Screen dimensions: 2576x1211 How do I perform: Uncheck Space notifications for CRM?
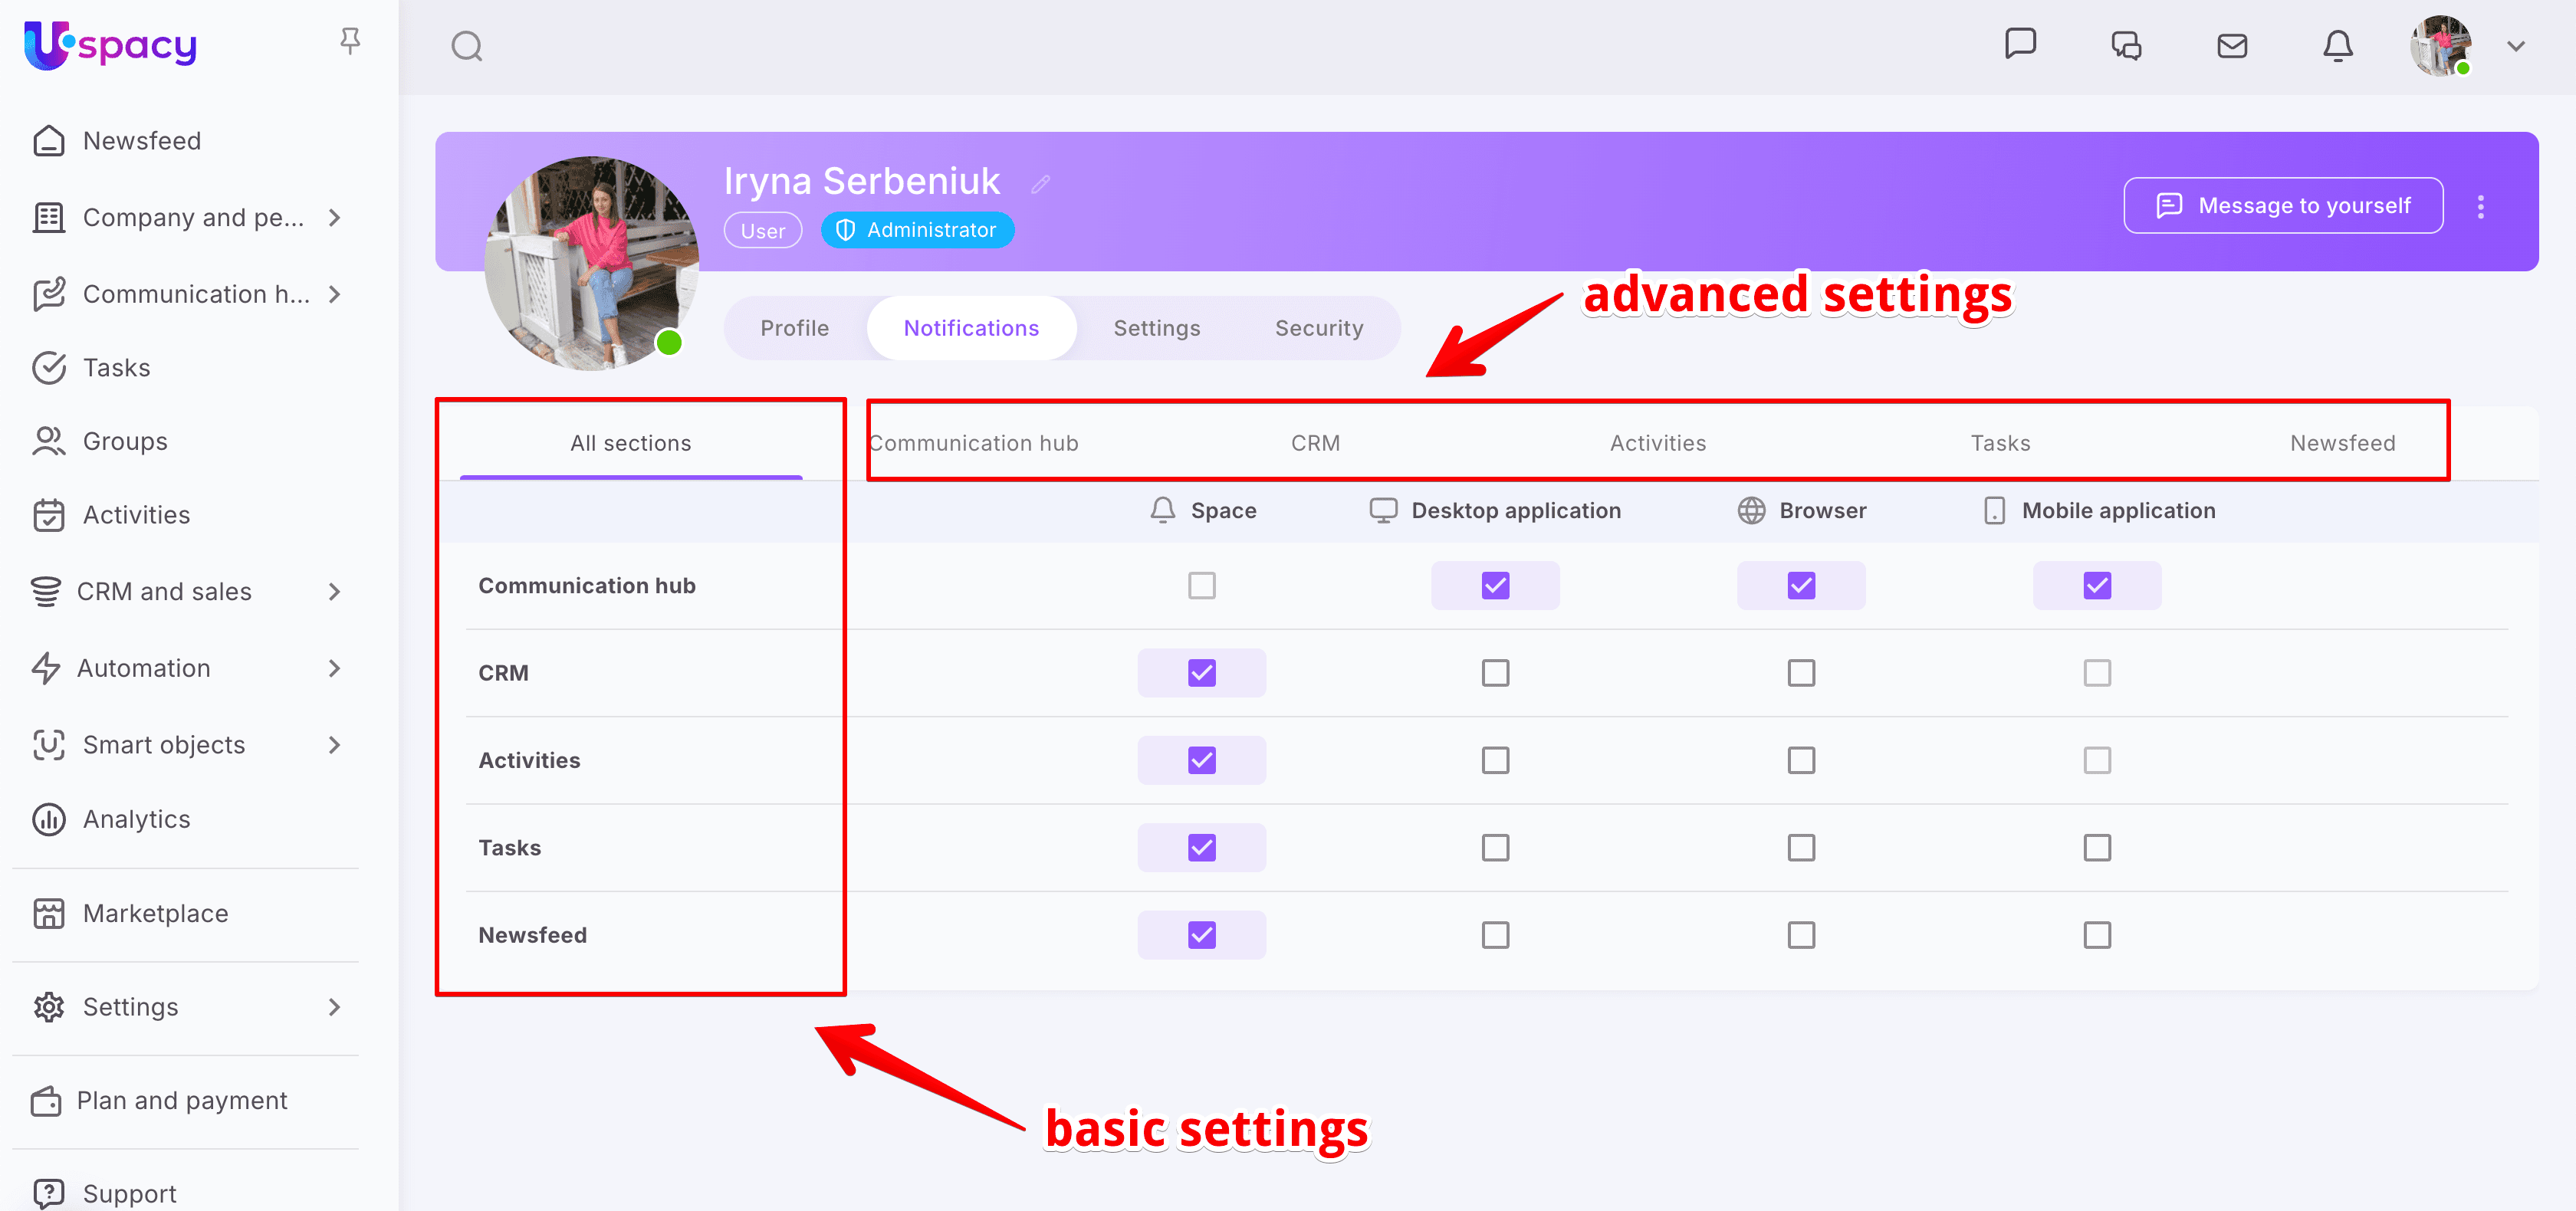pos(1201,673)
